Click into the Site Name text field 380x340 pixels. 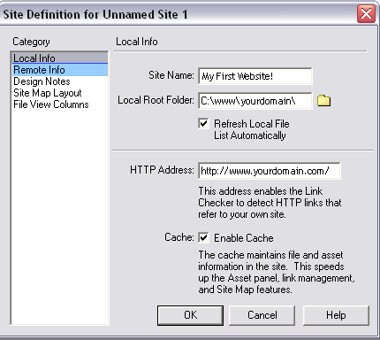pos(255,76)
